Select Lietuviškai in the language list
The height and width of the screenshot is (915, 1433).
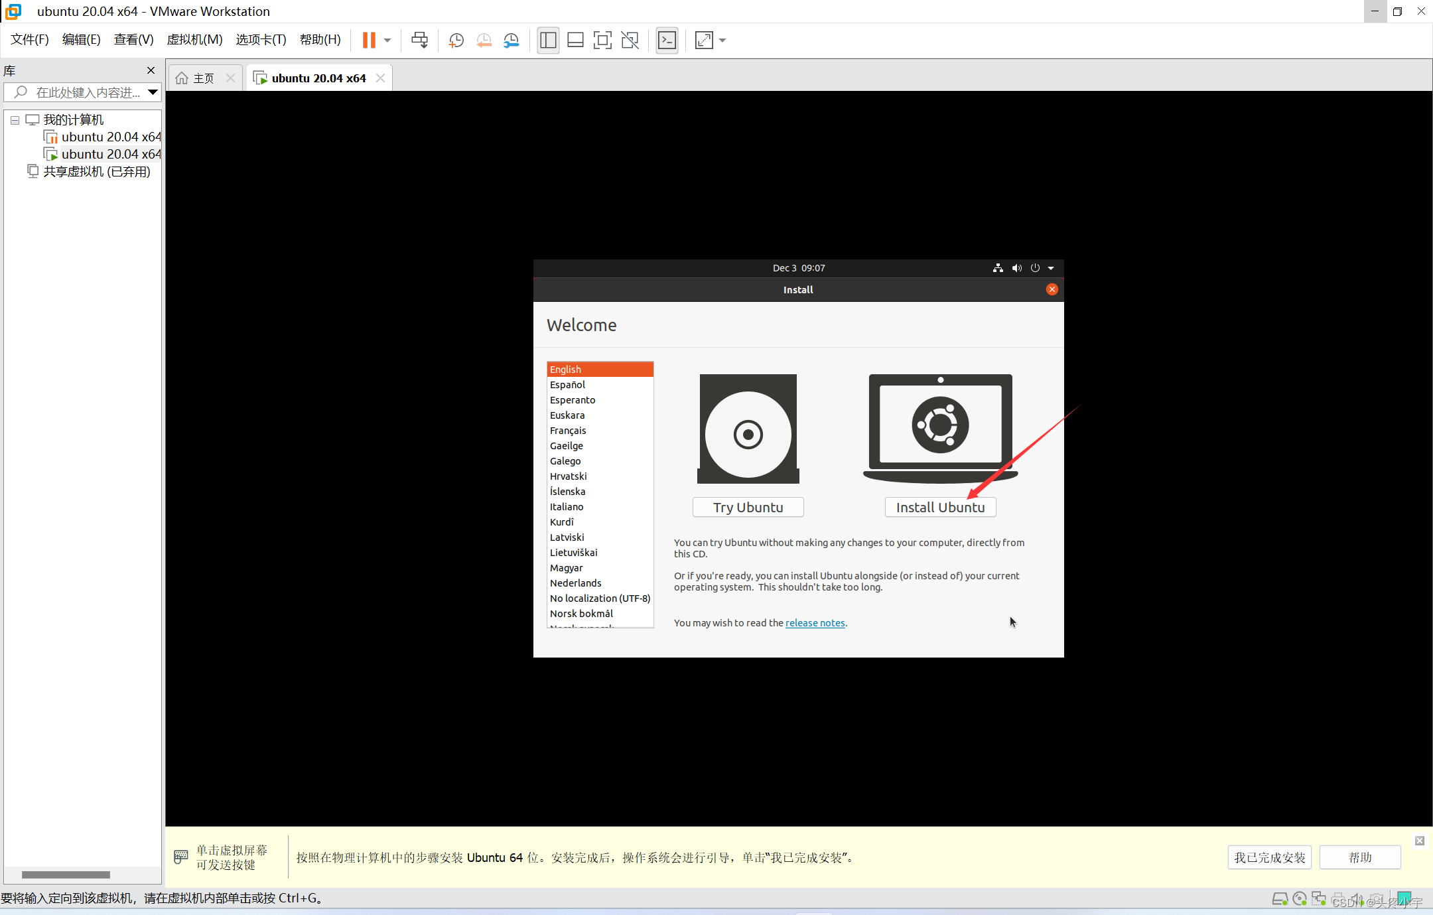600,553
